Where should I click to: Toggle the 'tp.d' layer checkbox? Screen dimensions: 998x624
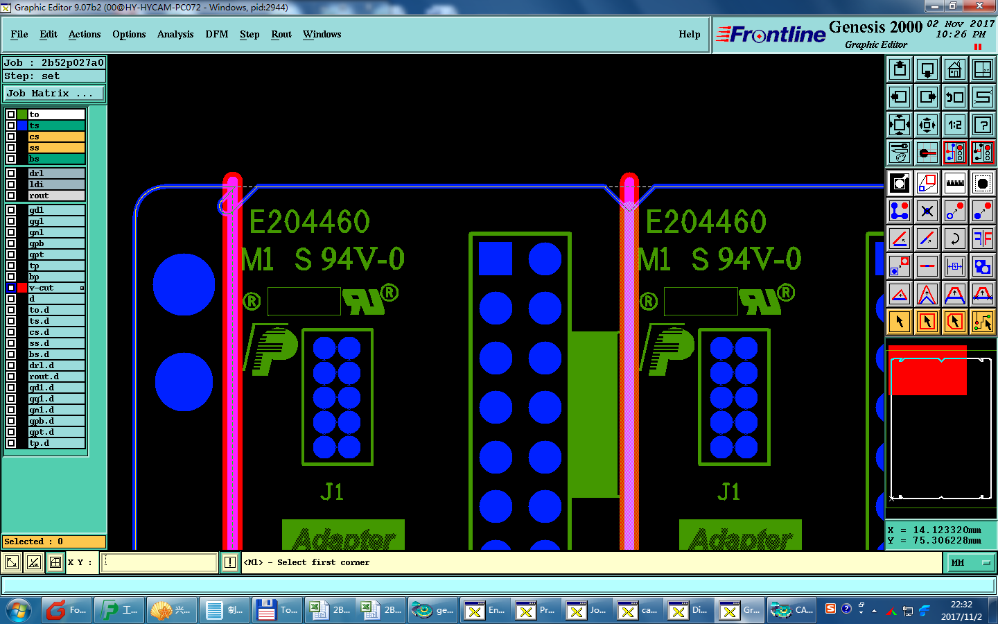11,443
